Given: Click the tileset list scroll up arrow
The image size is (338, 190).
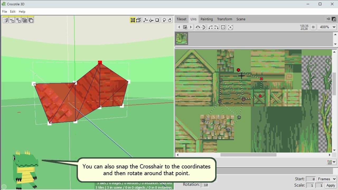Looking at the screenshot, I should tap(335, 35).
